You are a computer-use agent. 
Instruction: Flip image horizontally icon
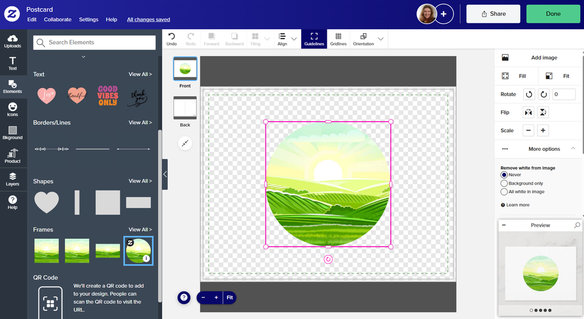(x=529, y=112)
